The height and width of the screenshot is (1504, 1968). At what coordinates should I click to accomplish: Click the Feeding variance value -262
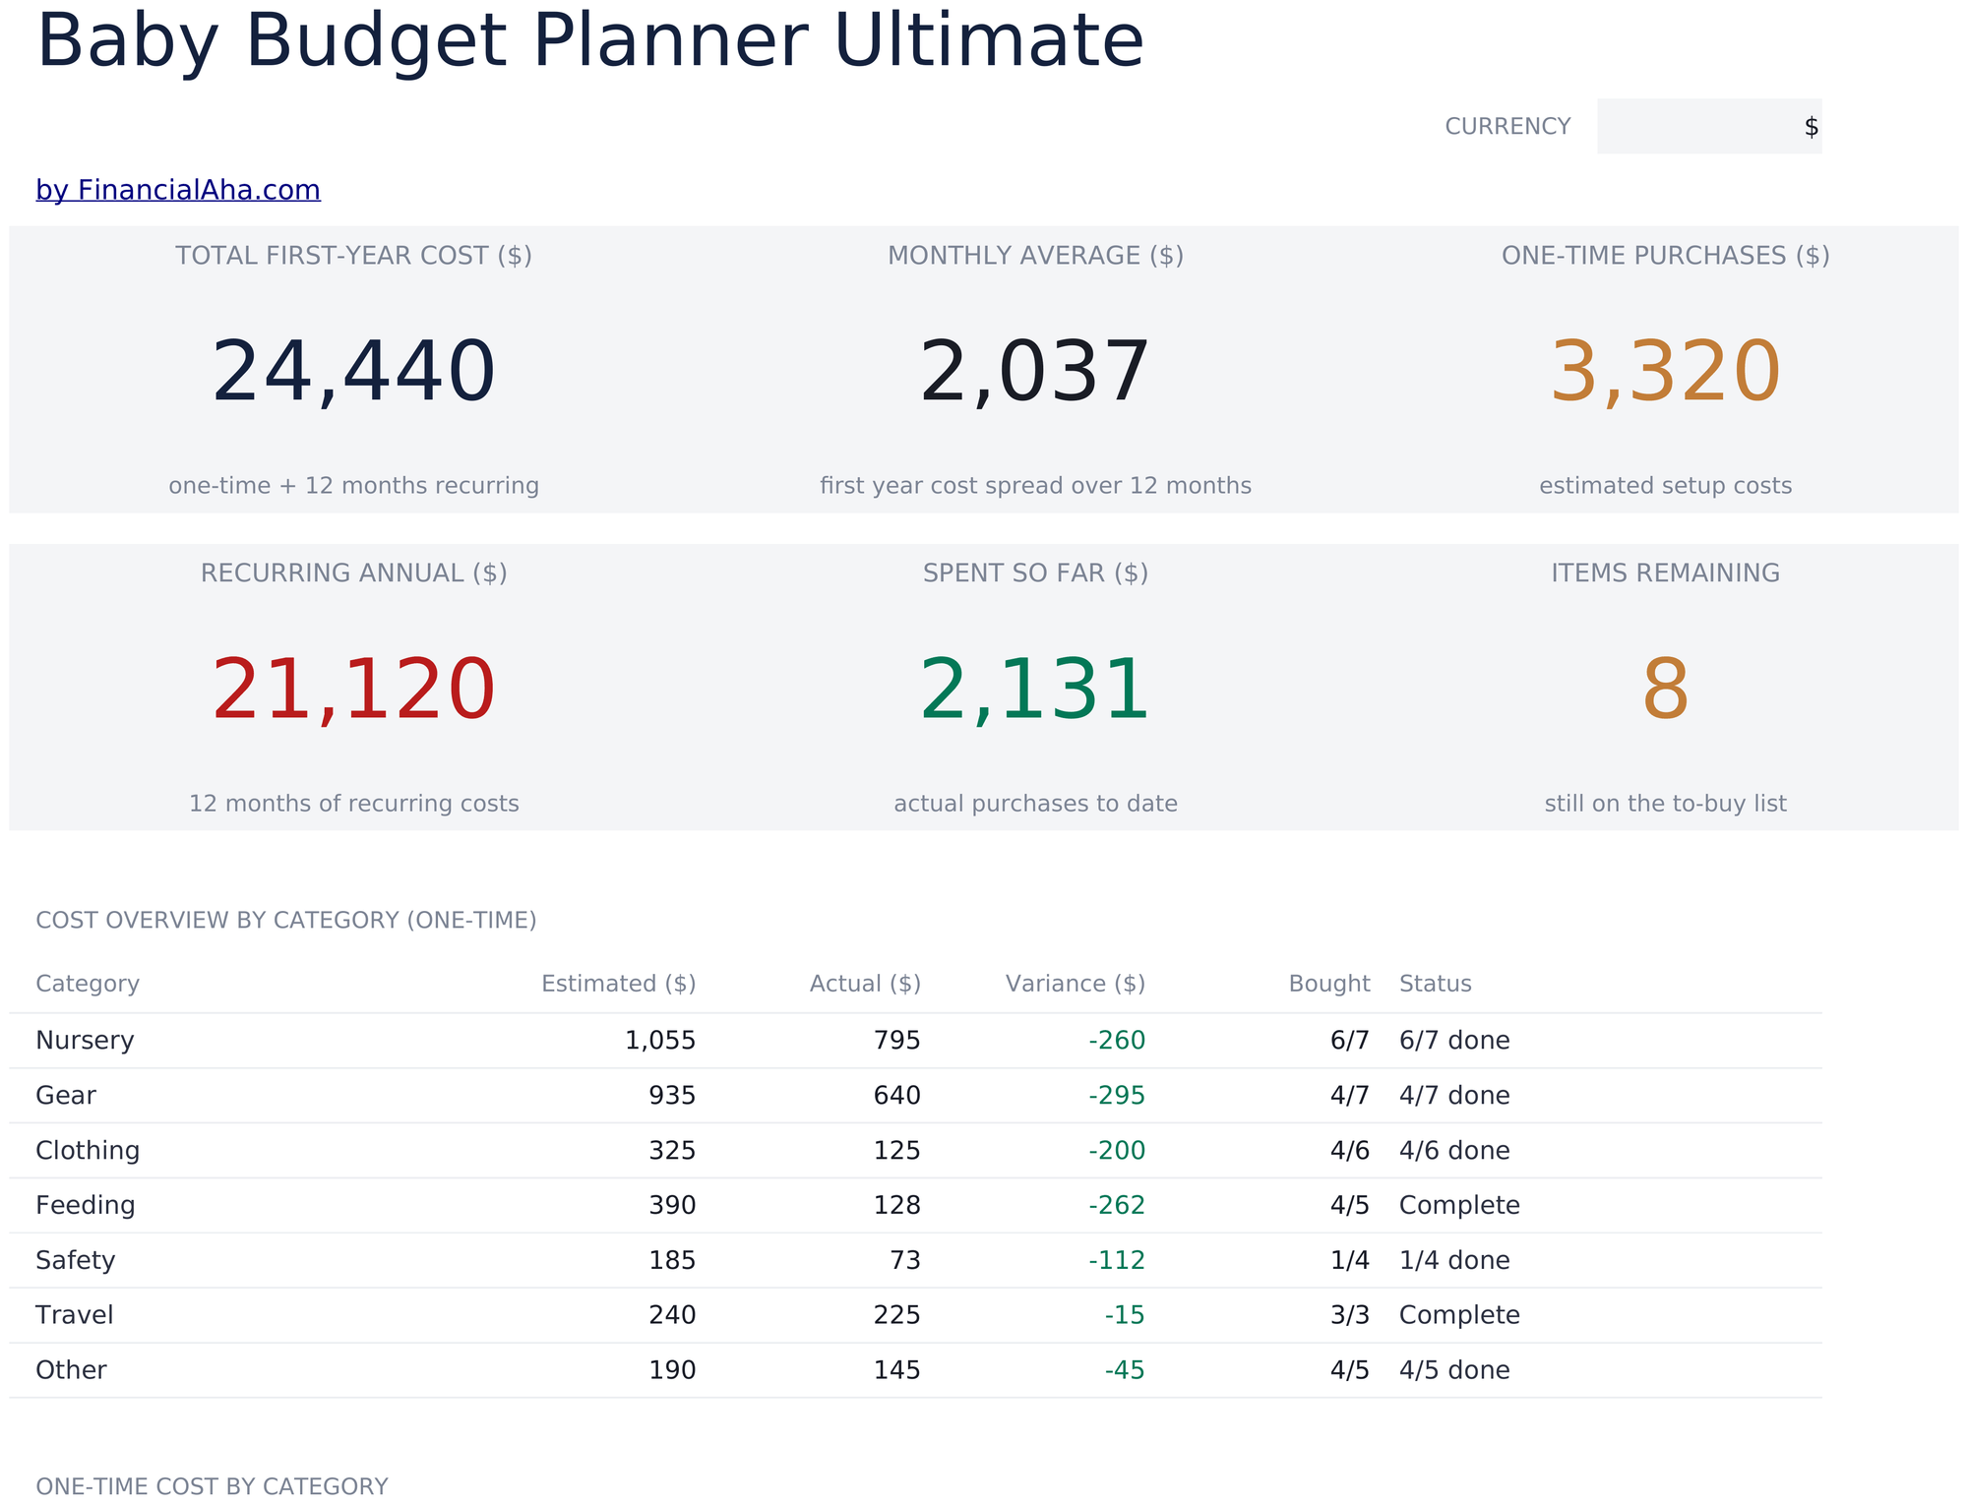coord(1117,1205)
